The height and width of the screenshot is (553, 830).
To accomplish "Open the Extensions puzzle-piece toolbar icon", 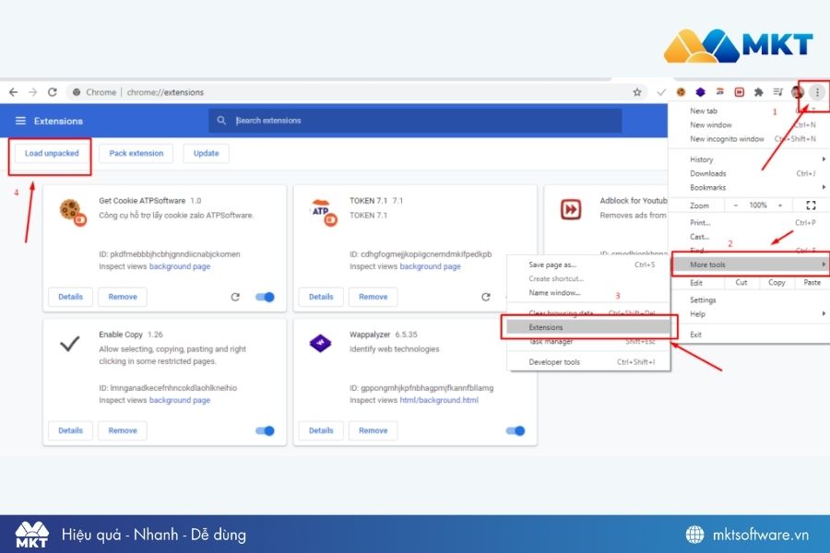I will point(759,92).
